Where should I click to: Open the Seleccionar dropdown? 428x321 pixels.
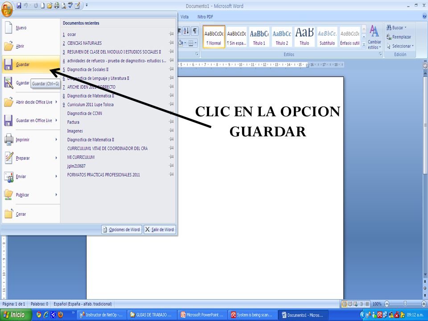(400, 46)
